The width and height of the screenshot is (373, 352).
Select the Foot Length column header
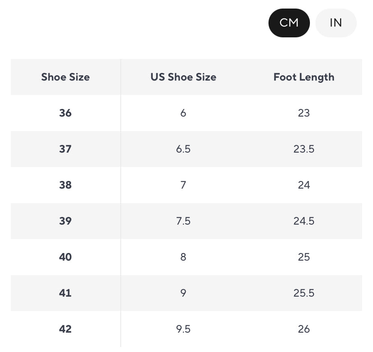click(304, 77)
